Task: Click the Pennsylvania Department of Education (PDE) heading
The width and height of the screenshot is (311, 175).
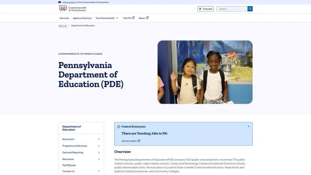Action: tap(91, 75)
